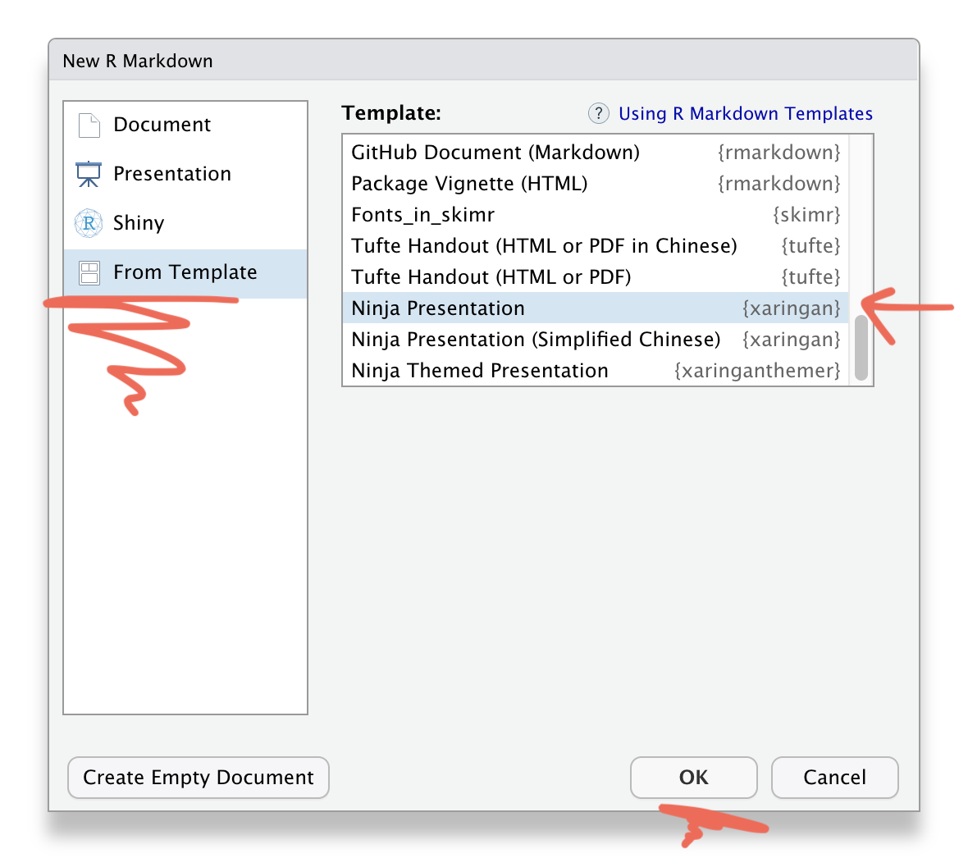968x858 pixels.
Task: Select Tufte Handout in Chinese template
Action: point(596,246)
